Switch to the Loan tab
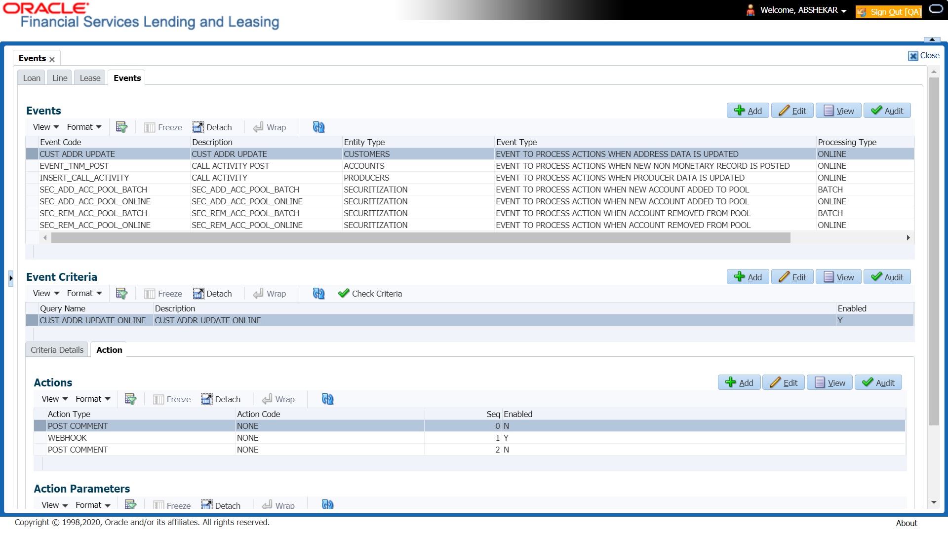This screenshot has width=948, height=533. [x=32, y=78]
